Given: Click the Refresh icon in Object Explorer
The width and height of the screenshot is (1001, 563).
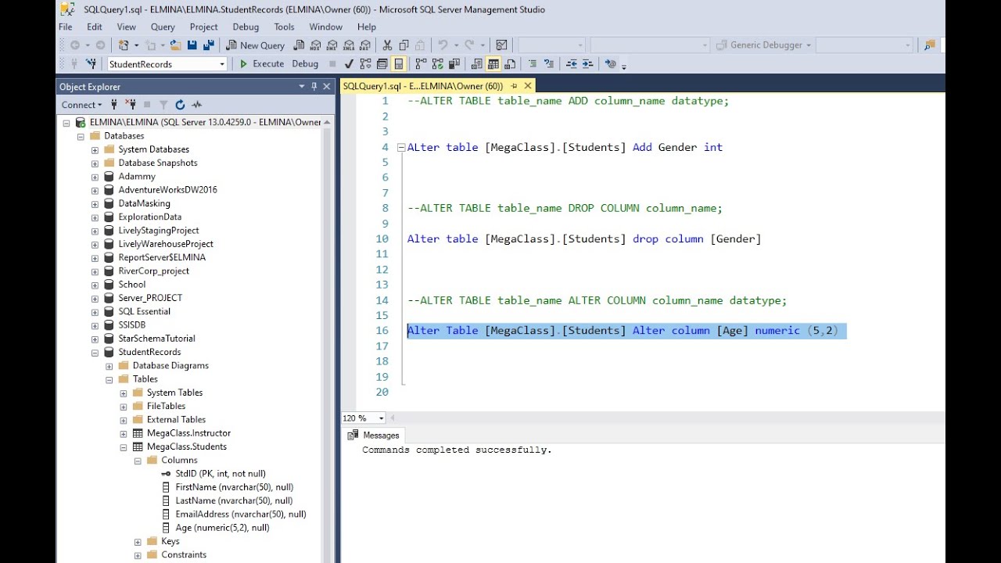Looking at the screenshot, I should click(180, 105).
